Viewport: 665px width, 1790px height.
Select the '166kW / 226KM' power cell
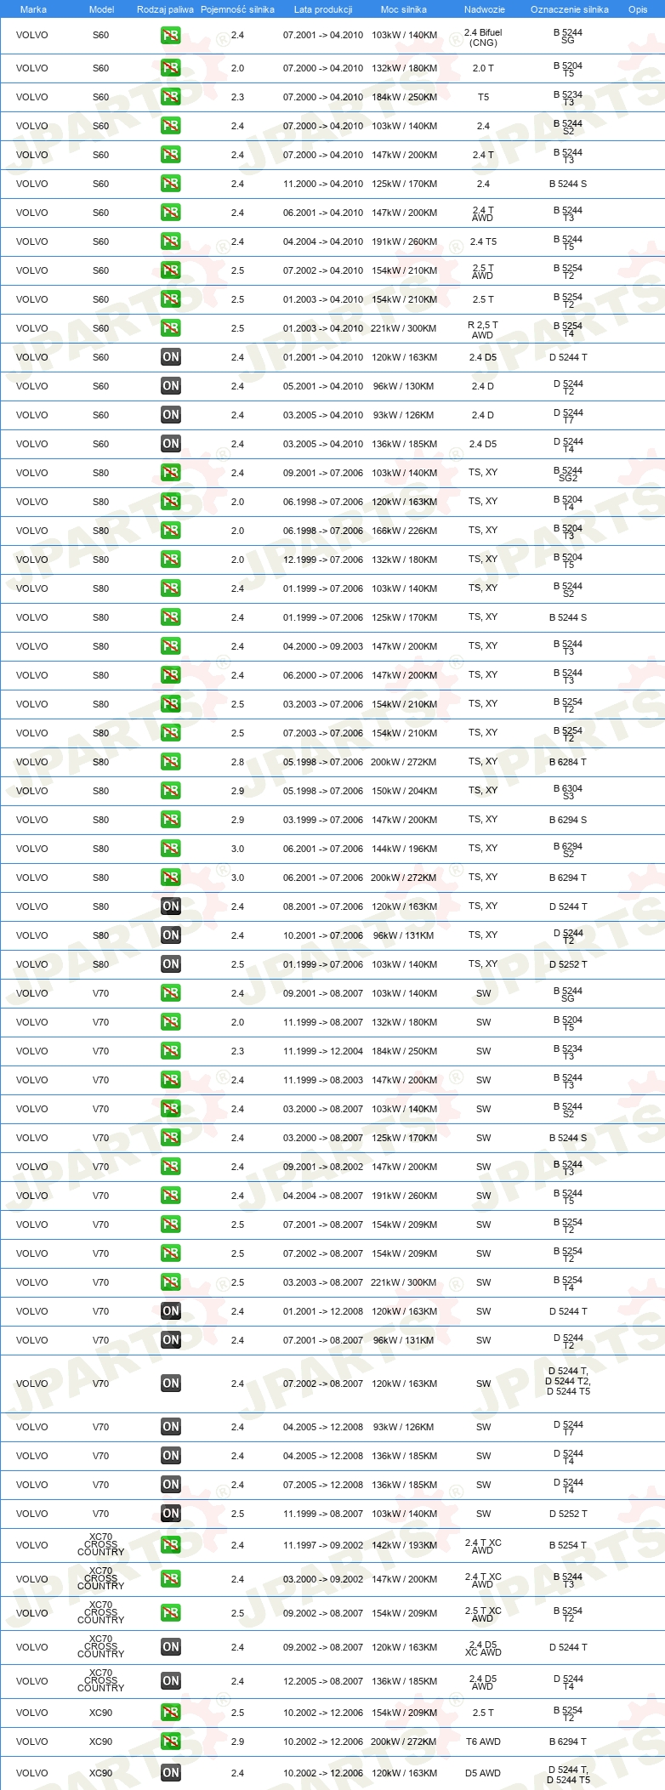[x=404, y=531]
